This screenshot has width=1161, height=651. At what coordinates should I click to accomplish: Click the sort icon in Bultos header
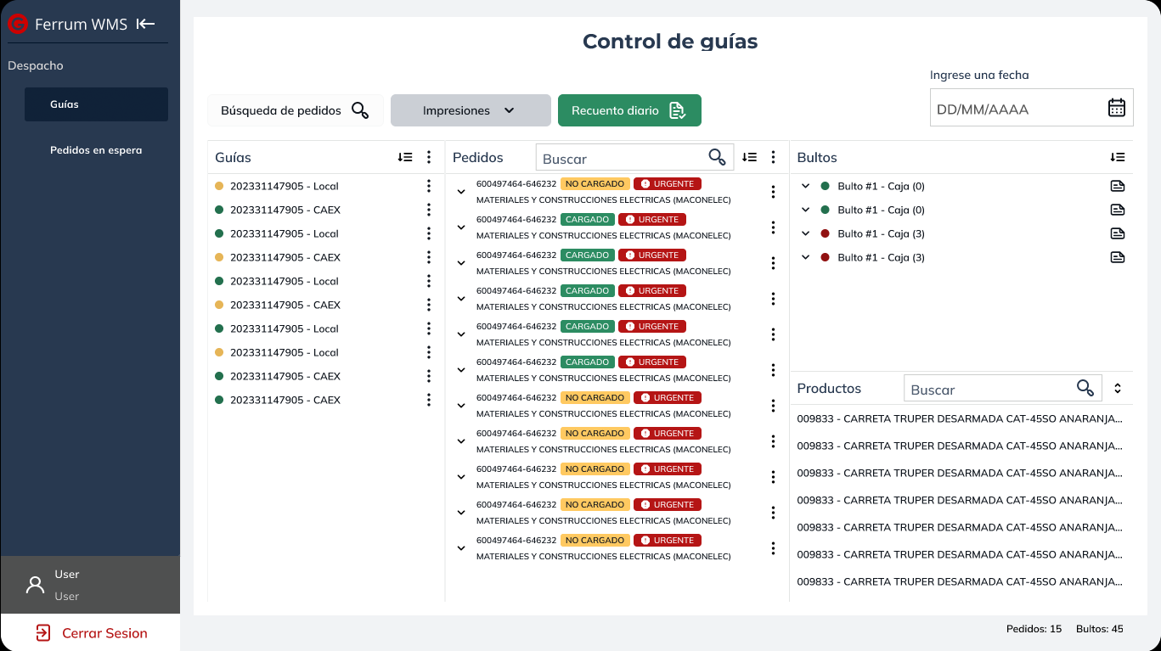pos(1117,157)
